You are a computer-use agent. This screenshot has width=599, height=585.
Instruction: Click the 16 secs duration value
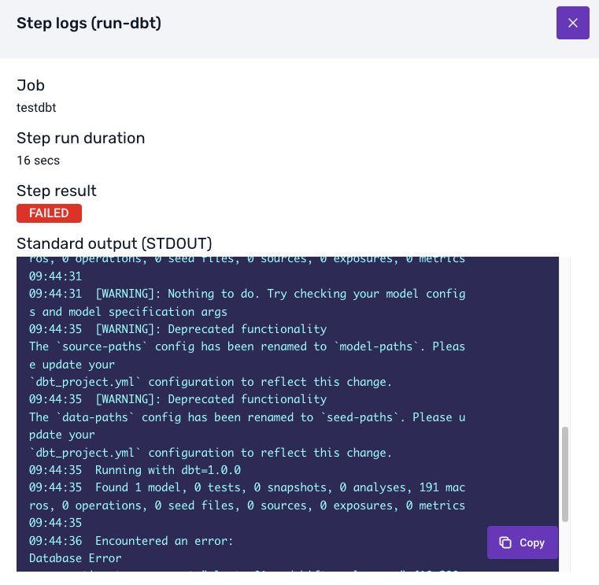(x=38, y=160)
